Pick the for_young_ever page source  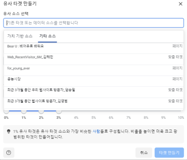pos(94,70)
